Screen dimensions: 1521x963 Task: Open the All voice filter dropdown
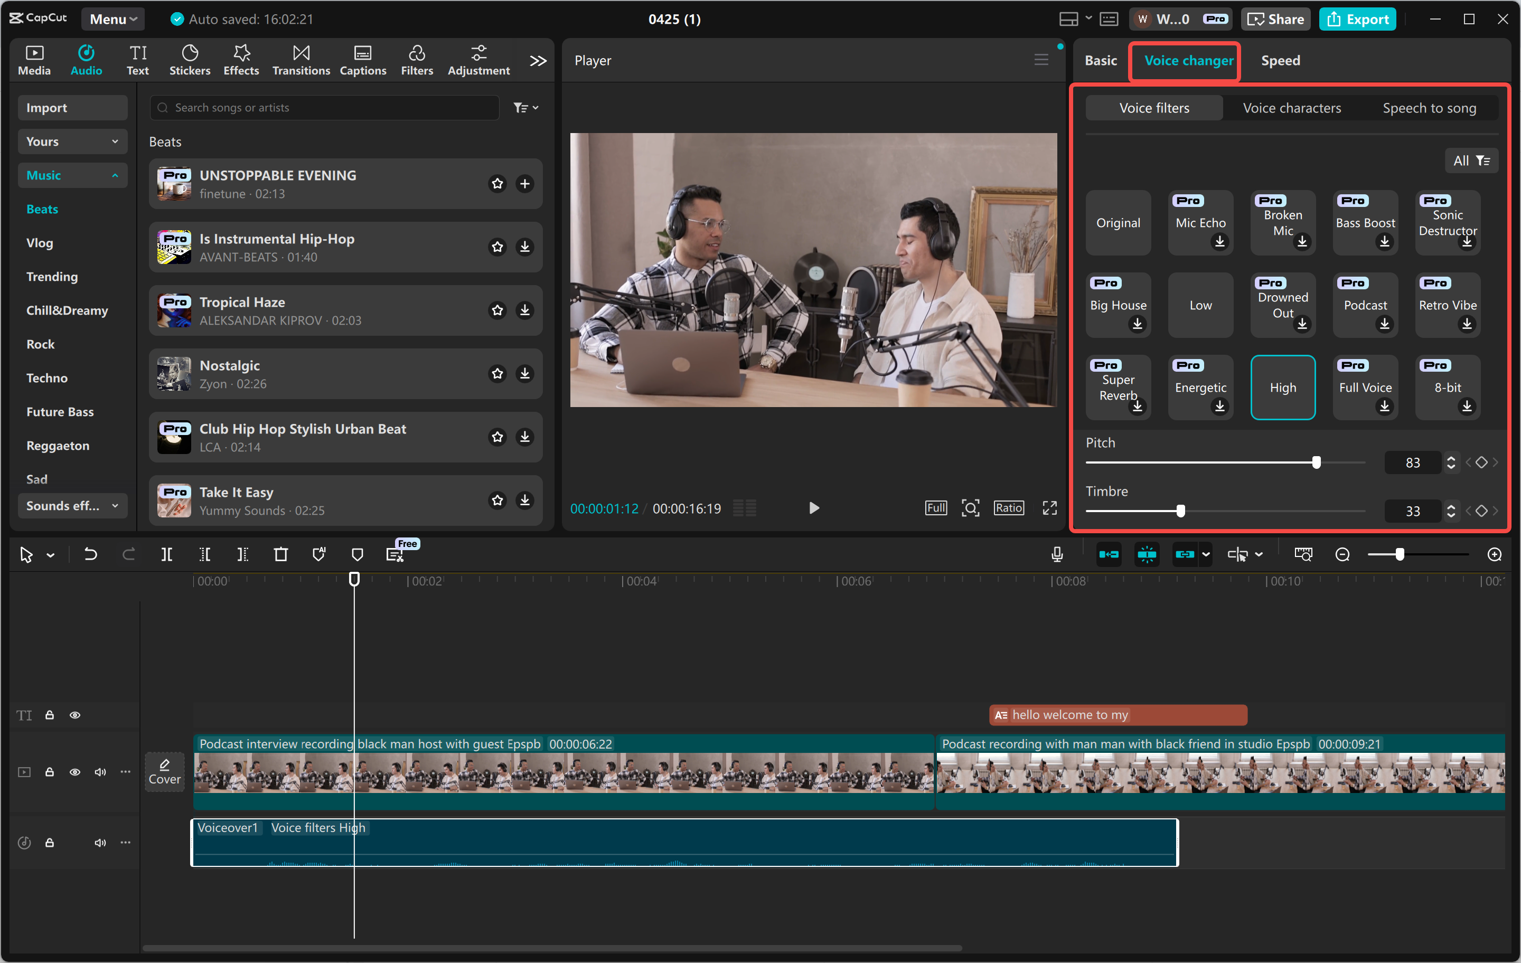pos(1471,160)
